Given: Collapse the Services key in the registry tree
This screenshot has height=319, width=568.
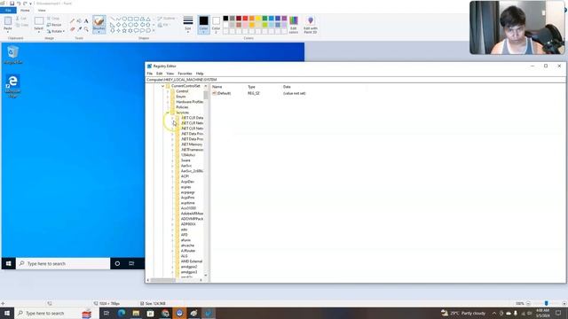Looking at the screenshot, I should click(168, 113).
